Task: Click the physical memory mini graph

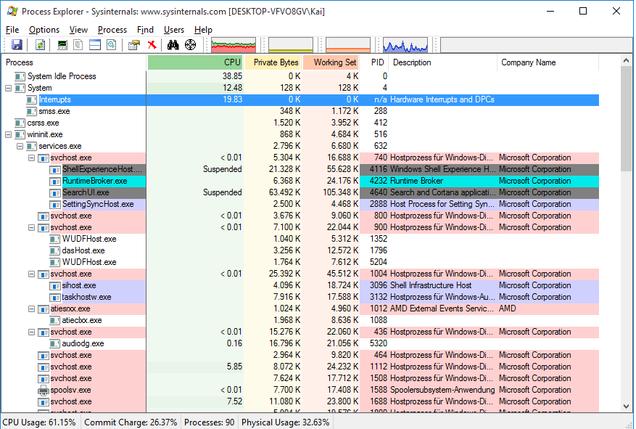Action: pos(348,45)
